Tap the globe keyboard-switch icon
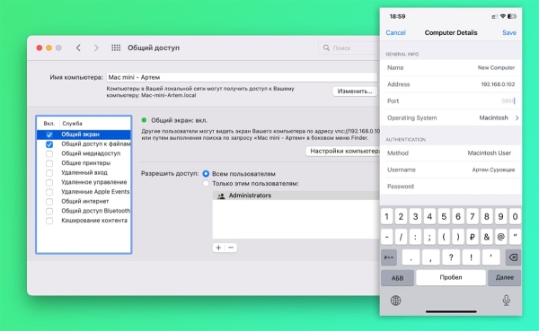 tap(395, 301)
